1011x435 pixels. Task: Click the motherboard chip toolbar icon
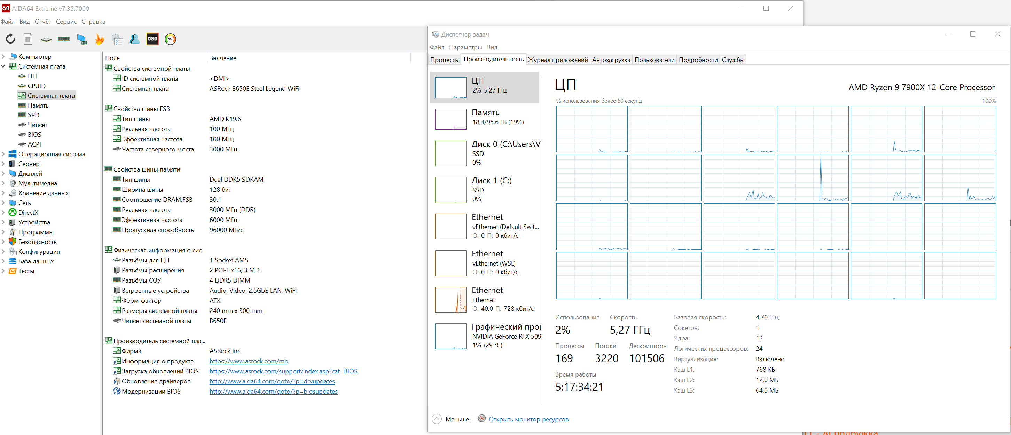[x=46, y=39]
